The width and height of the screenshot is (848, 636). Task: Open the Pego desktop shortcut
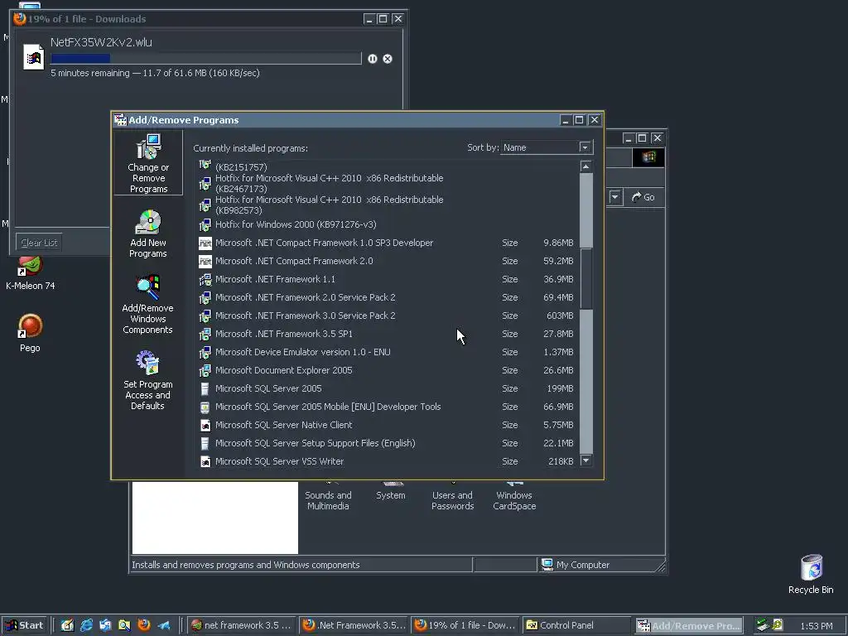click(30, 333)
